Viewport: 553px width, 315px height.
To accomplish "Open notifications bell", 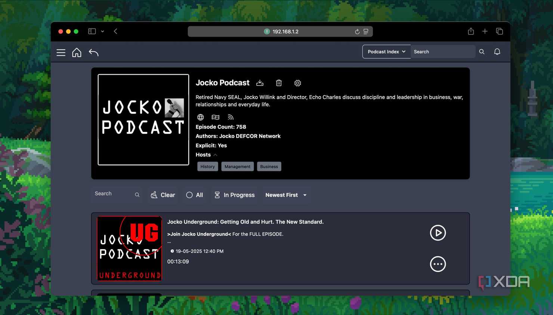I will pyautogui.click(x=497, y=52).
